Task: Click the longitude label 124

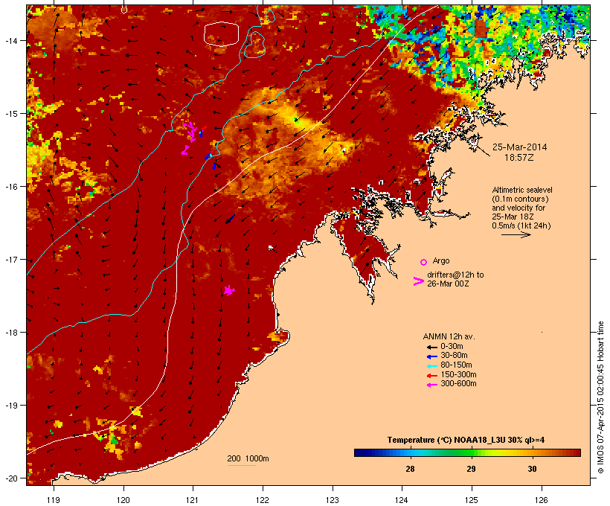Action: 402,500
